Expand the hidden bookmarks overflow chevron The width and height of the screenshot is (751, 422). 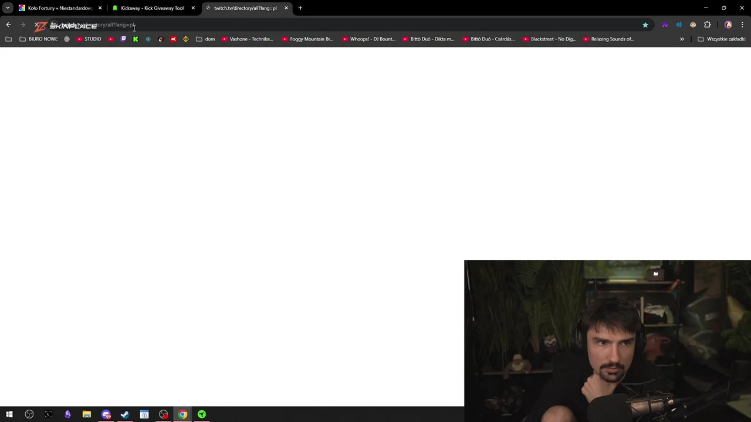pos(682,39)
